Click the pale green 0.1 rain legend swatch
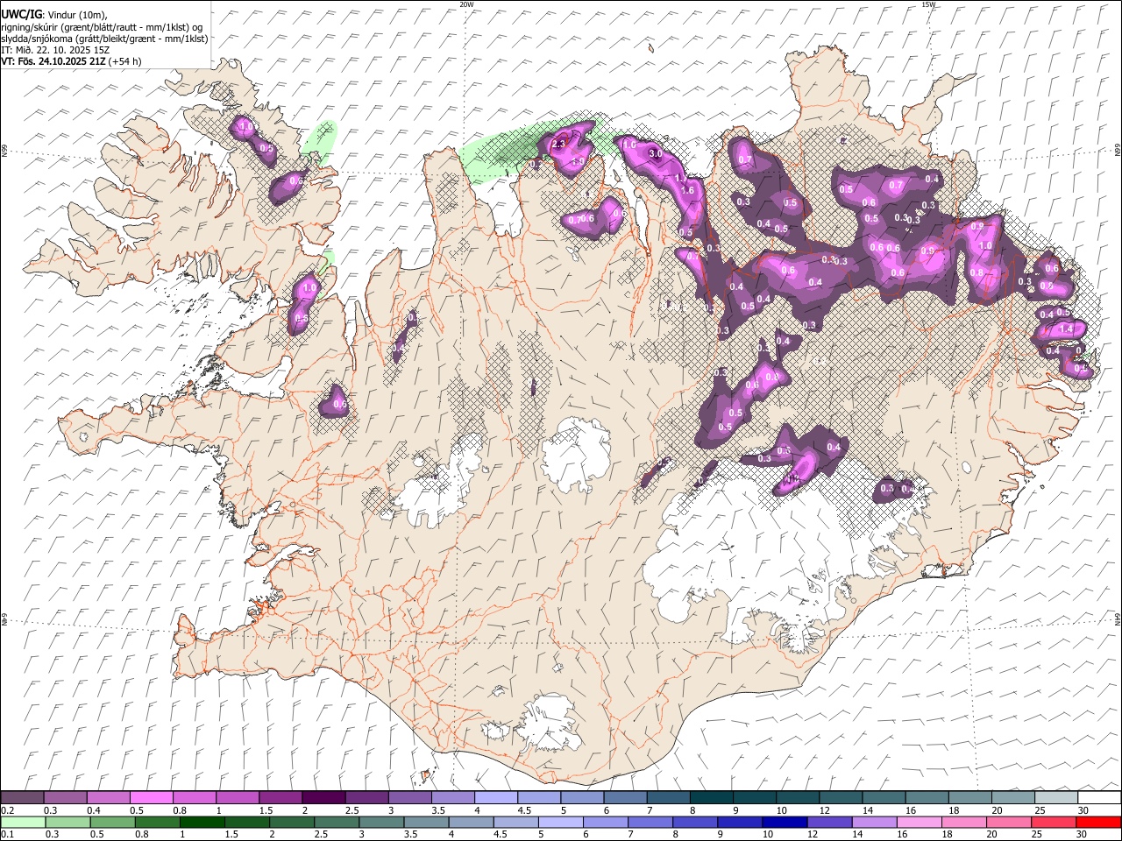 click(22, 822)
